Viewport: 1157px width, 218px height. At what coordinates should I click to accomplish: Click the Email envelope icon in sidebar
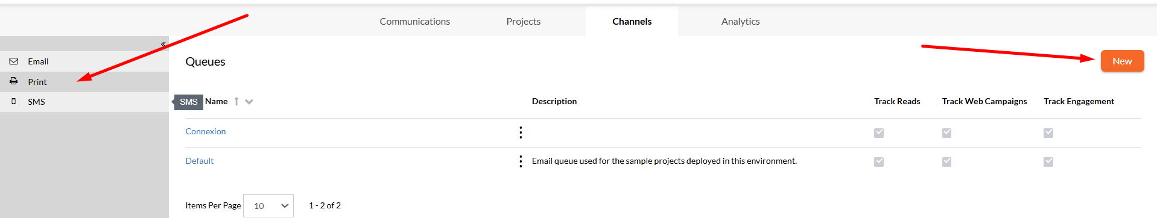click(13, 61)
